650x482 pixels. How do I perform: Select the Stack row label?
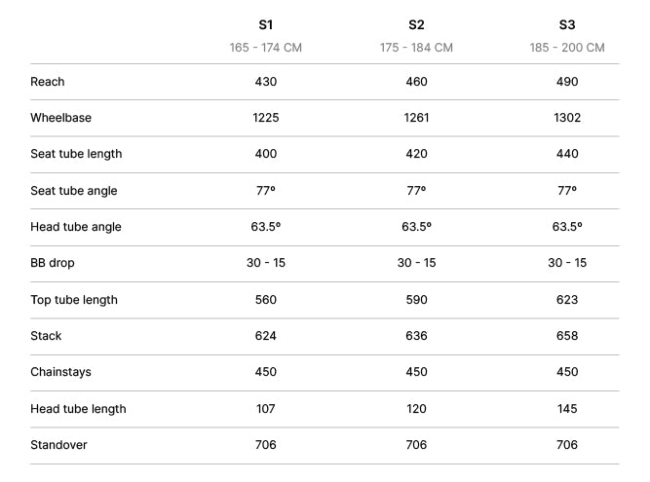tap(46, 336)
